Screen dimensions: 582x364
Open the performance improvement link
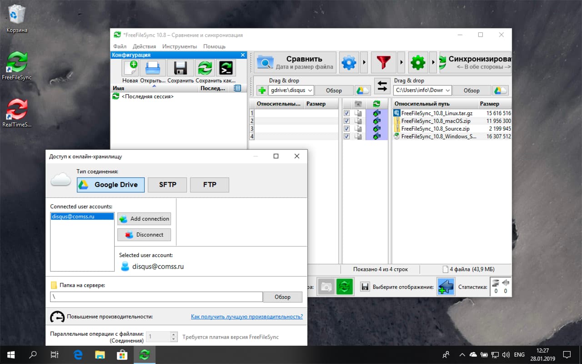click(247, 316)
